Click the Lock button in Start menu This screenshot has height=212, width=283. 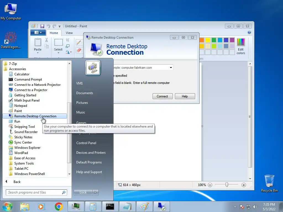(83, 192)
